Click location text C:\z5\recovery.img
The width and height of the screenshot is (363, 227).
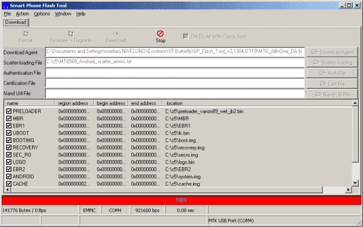185,148
